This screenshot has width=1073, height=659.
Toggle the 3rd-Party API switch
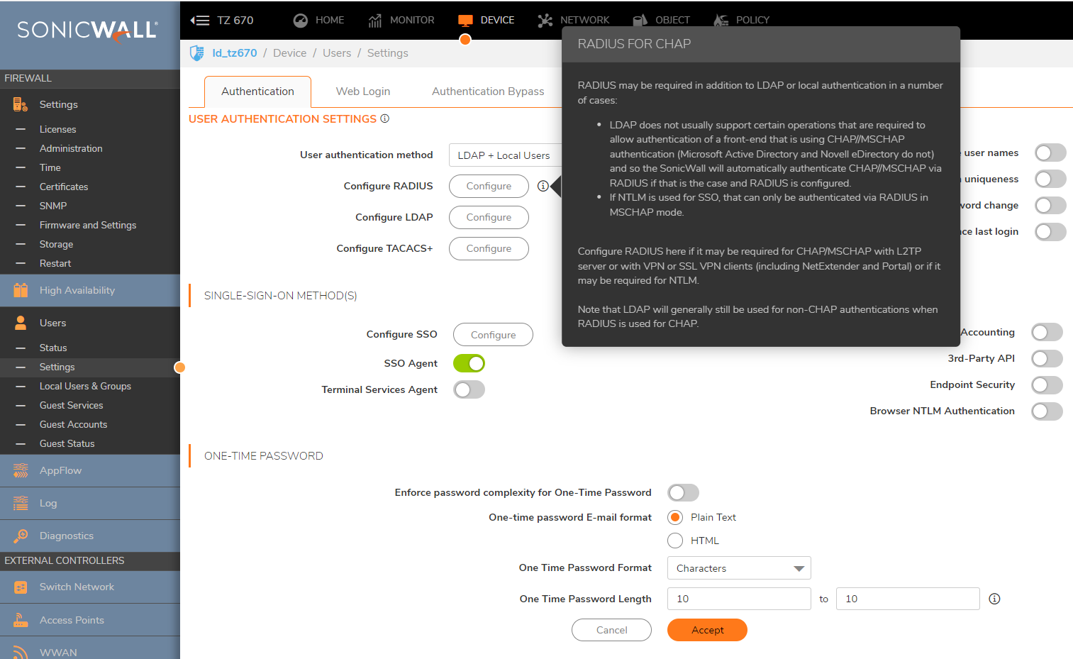pos(1047,359)
